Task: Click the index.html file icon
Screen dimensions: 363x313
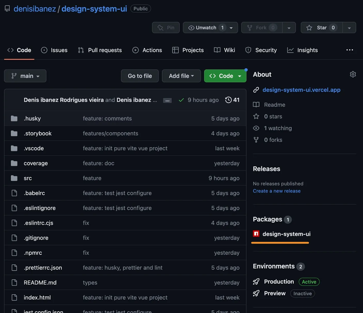Action: click(14, 297)
